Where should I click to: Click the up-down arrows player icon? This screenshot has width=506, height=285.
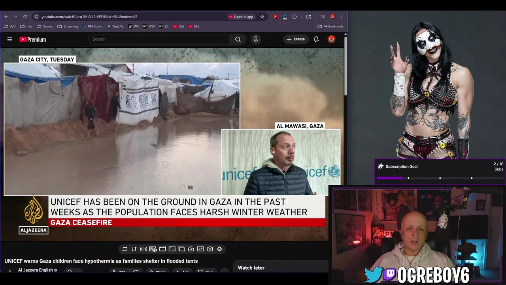click(134, 249)
